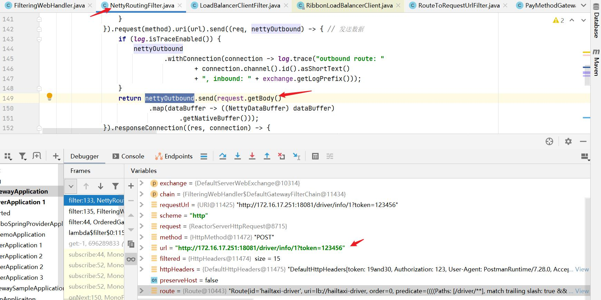Expand exchange variable node
This screenshot has height=300, width=601.
[x=142, y=183]
